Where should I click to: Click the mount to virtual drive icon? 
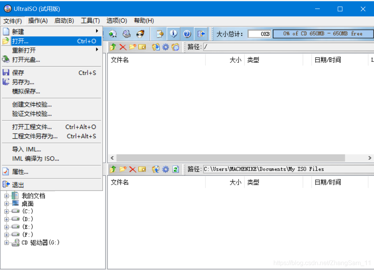click(x=126, y=34)
